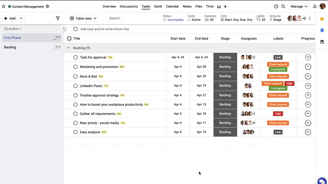The width and height of the screenshot is (328, 184).
Task: Star the Content Management project
Action: click(x=3, y=7)
